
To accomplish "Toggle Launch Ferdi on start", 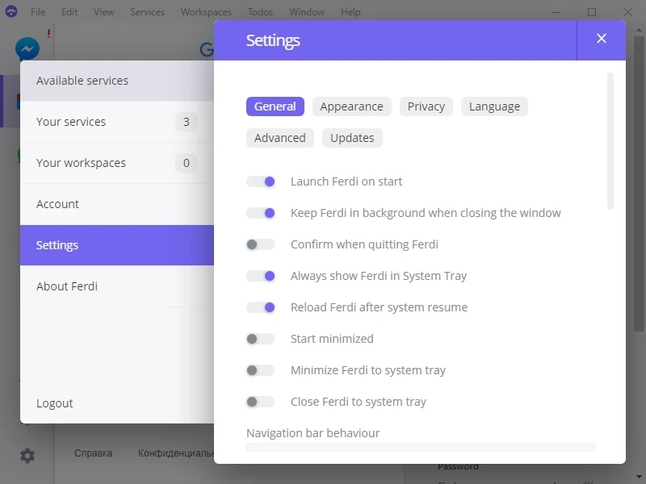I will pos(260,181).
